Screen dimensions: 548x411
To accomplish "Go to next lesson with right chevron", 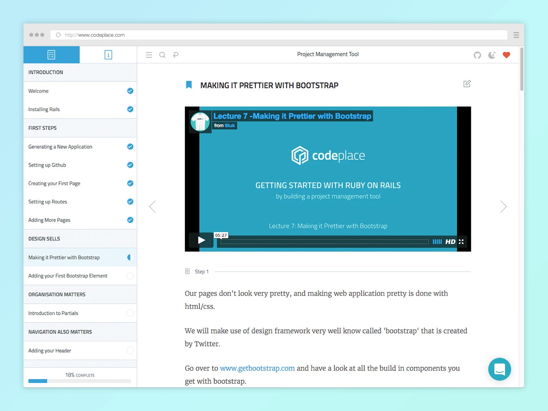I will (x=503, y=206).
